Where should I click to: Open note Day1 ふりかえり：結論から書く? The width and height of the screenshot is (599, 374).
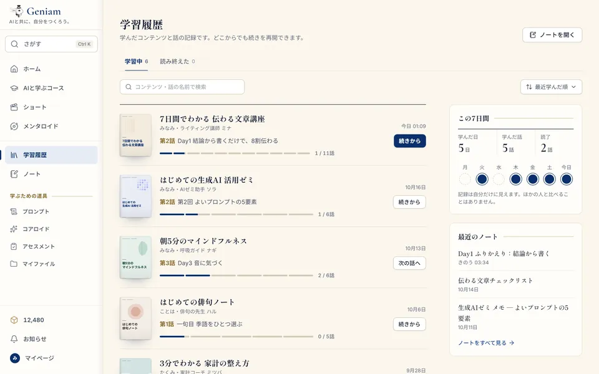504,254
